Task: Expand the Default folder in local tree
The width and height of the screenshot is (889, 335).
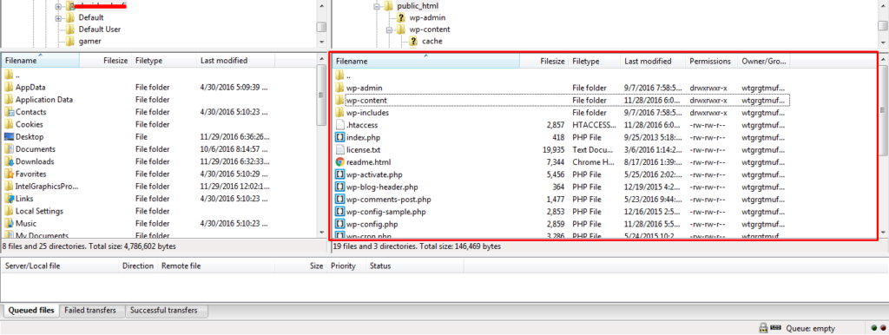Action: tap(58, 18)
